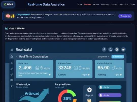Click the Facebook round icon
Viewport: 137px width, 102px height.
[104, 50]
